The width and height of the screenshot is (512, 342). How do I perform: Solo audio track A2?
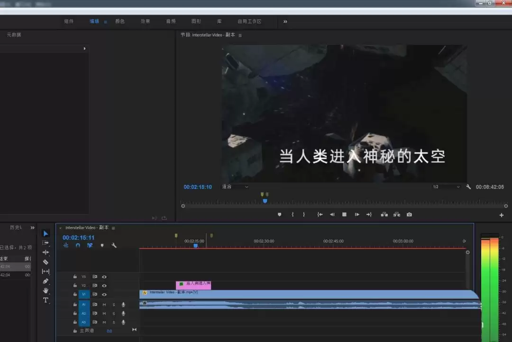pyautogui.click(x=114, y=313)
